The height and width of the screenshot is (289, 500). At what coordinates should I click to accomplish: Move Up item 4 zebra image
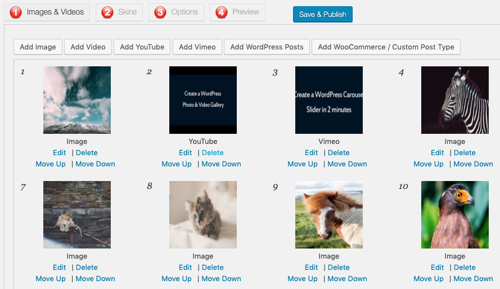pyautogui.click(x=428, y=164)
